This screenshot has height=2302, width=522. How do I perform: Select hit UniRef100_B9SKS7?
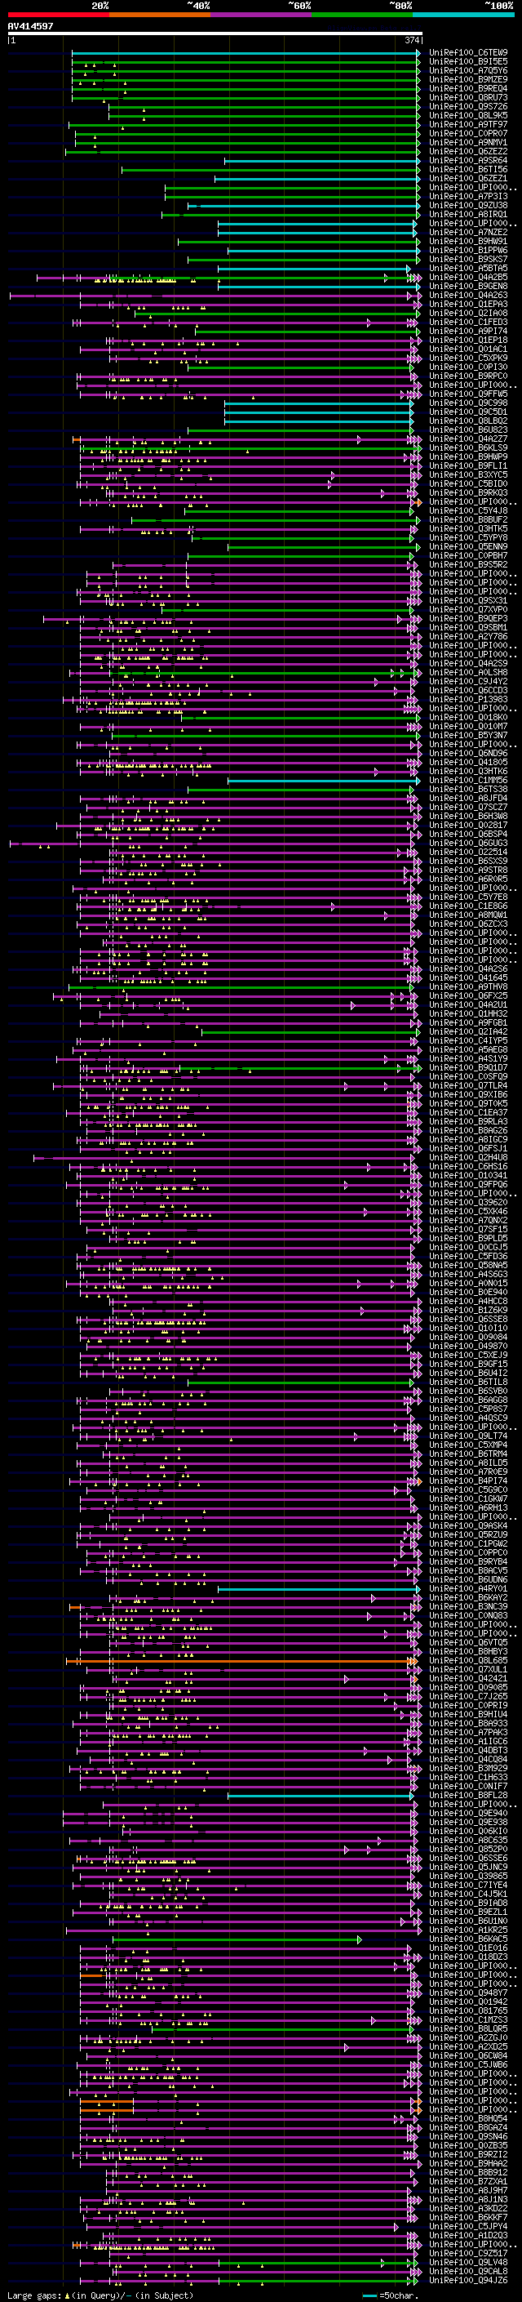[x=468, y=259]
